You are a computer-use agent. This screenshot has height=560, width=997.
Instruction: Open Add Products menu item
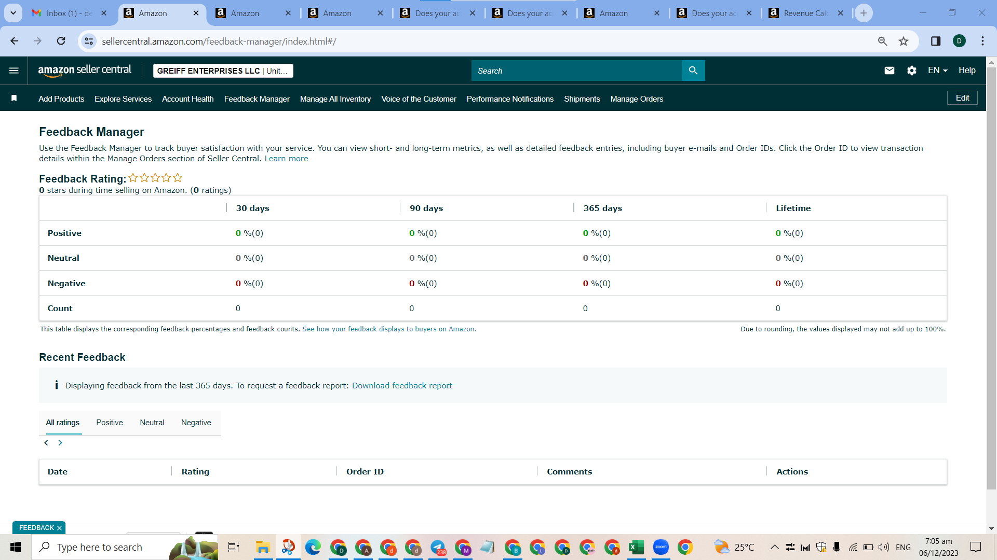point(61,99)
